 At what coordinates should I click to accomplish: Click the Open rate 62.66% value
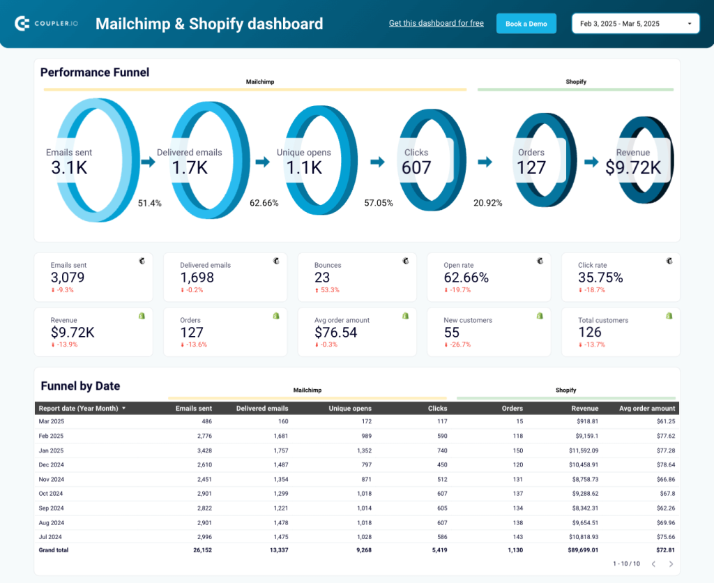tap(466, 278)
